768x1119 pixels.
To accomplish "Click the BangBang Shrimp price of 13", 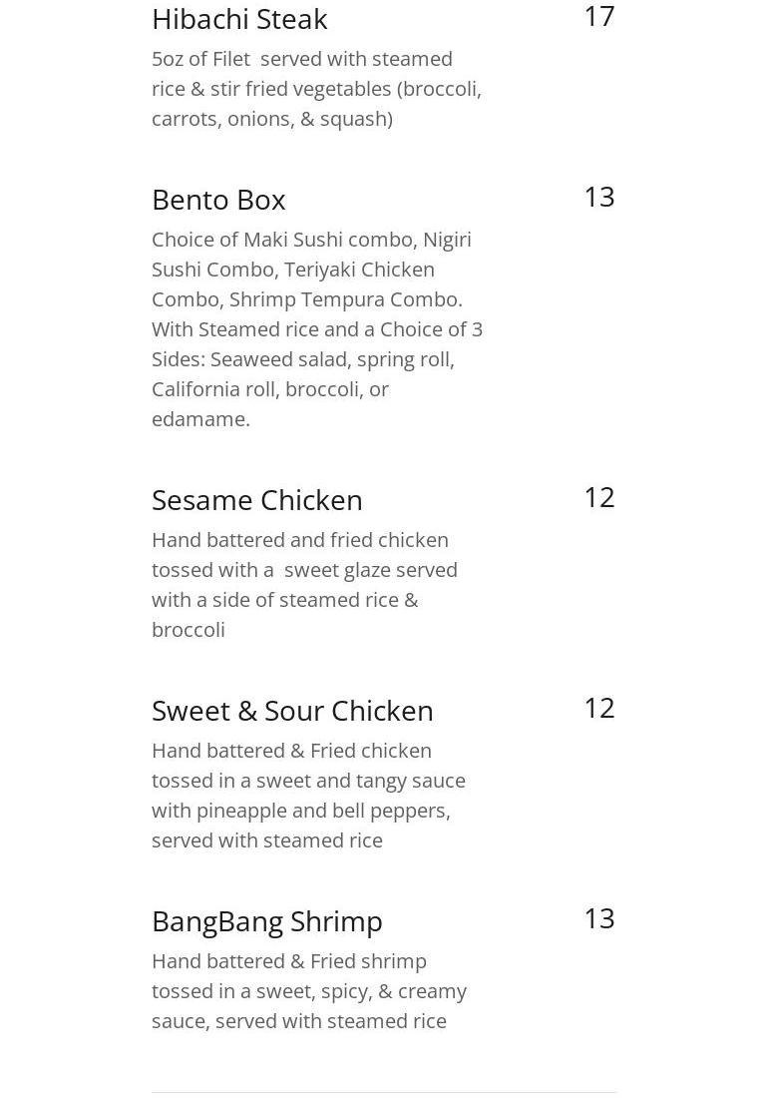I will coord(598,918).
